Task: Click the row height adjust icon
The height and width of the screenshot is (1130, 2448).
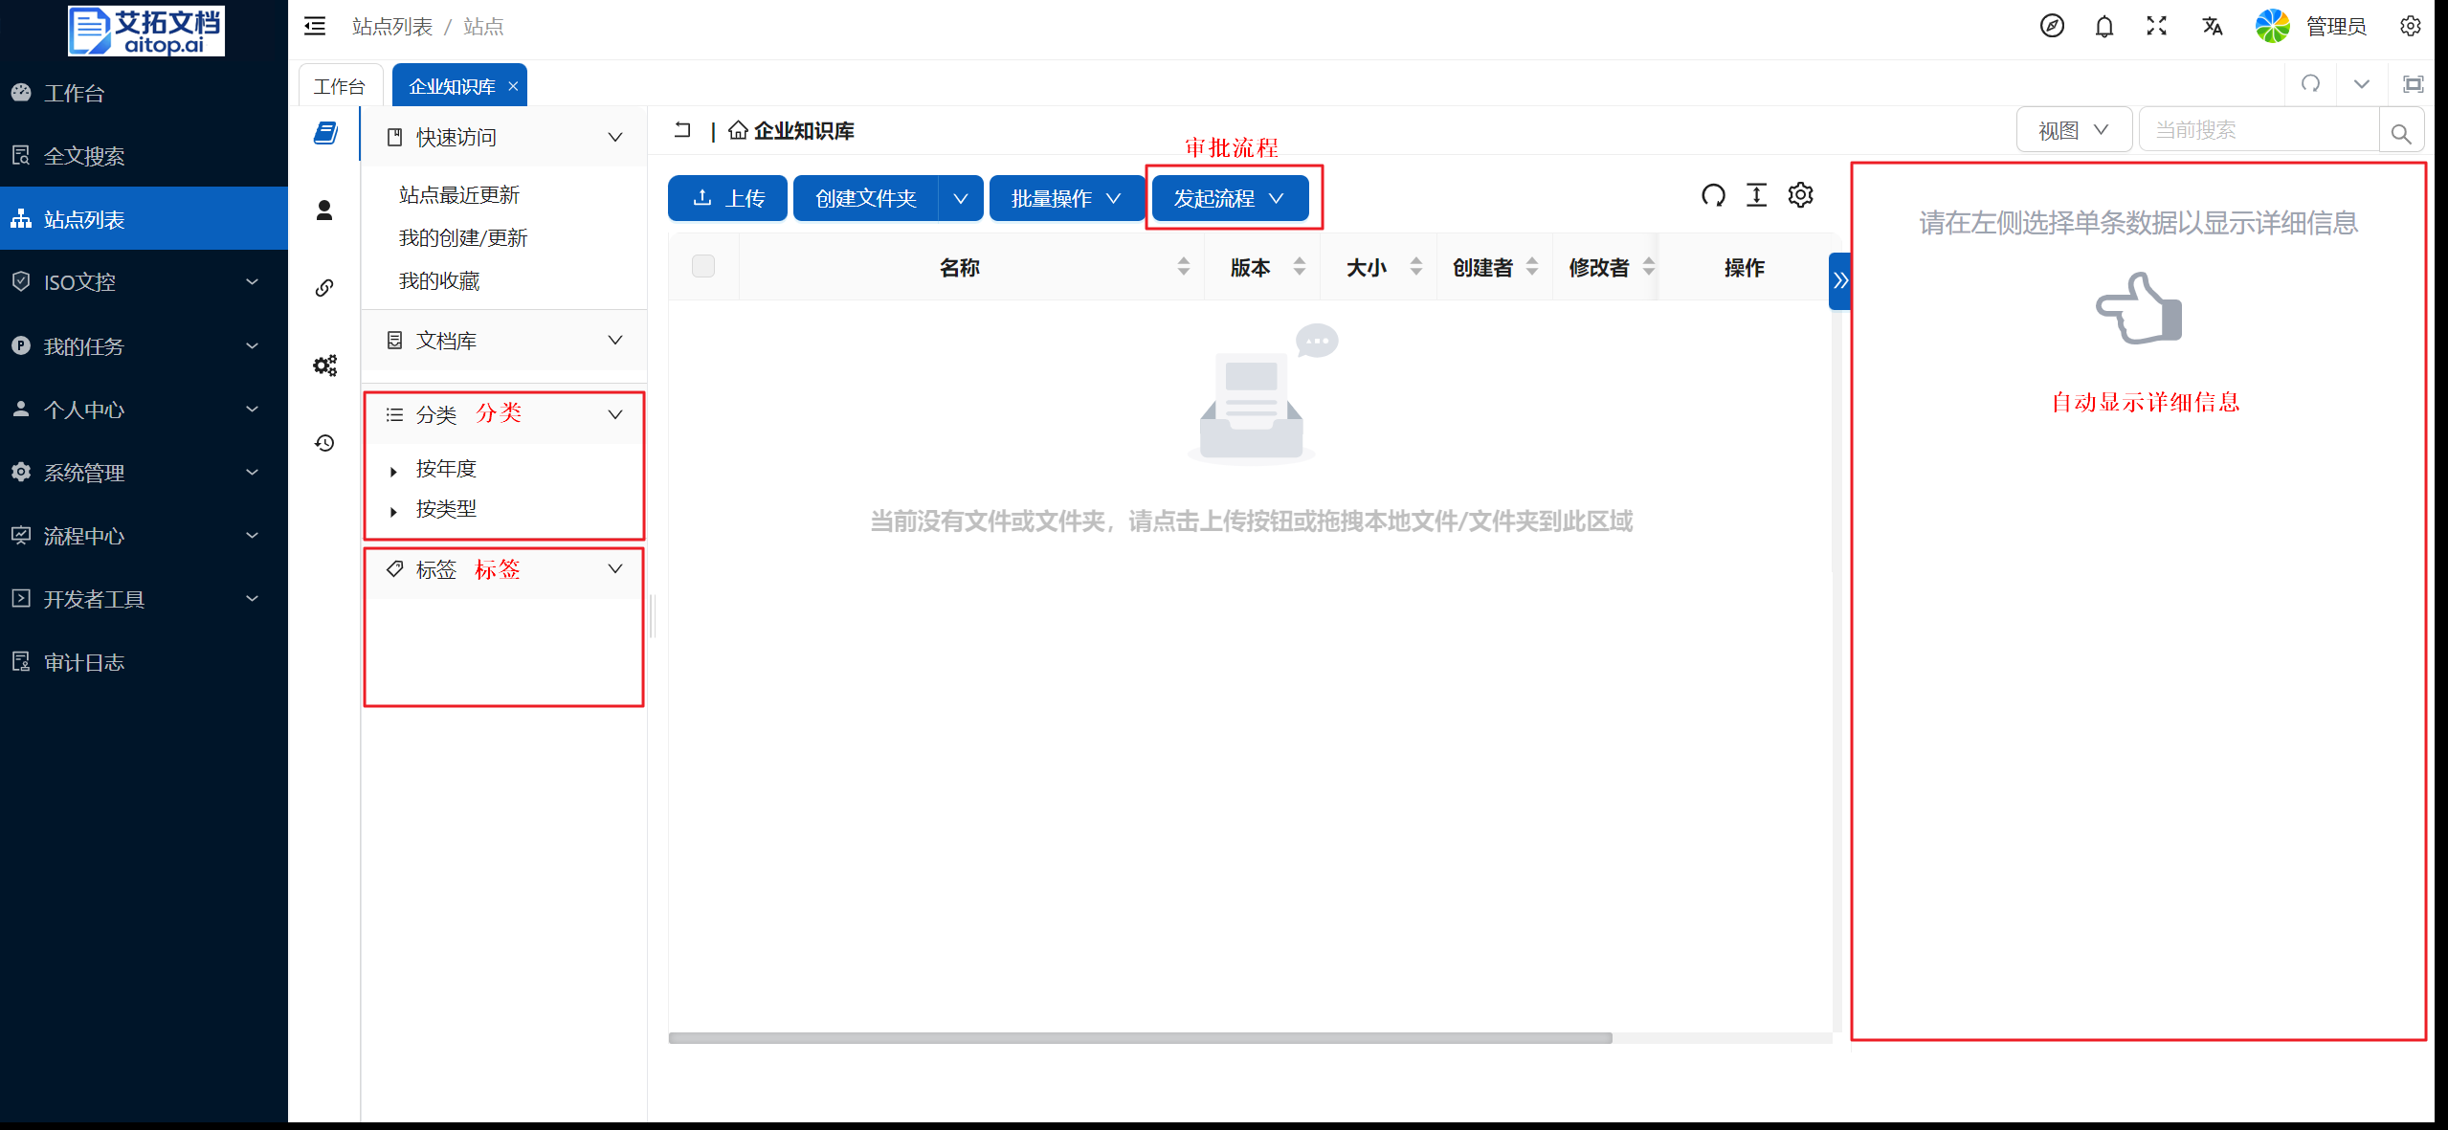Action: coord(1756,196)
